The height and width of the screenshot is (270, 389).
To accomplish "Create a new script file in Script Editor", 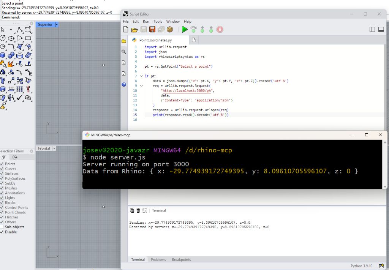I will pyautogui.click(x=126, y=30).
